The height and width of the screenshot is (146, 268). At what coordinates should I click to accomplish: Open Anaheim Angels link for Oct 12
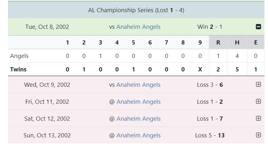coord(138,119)
